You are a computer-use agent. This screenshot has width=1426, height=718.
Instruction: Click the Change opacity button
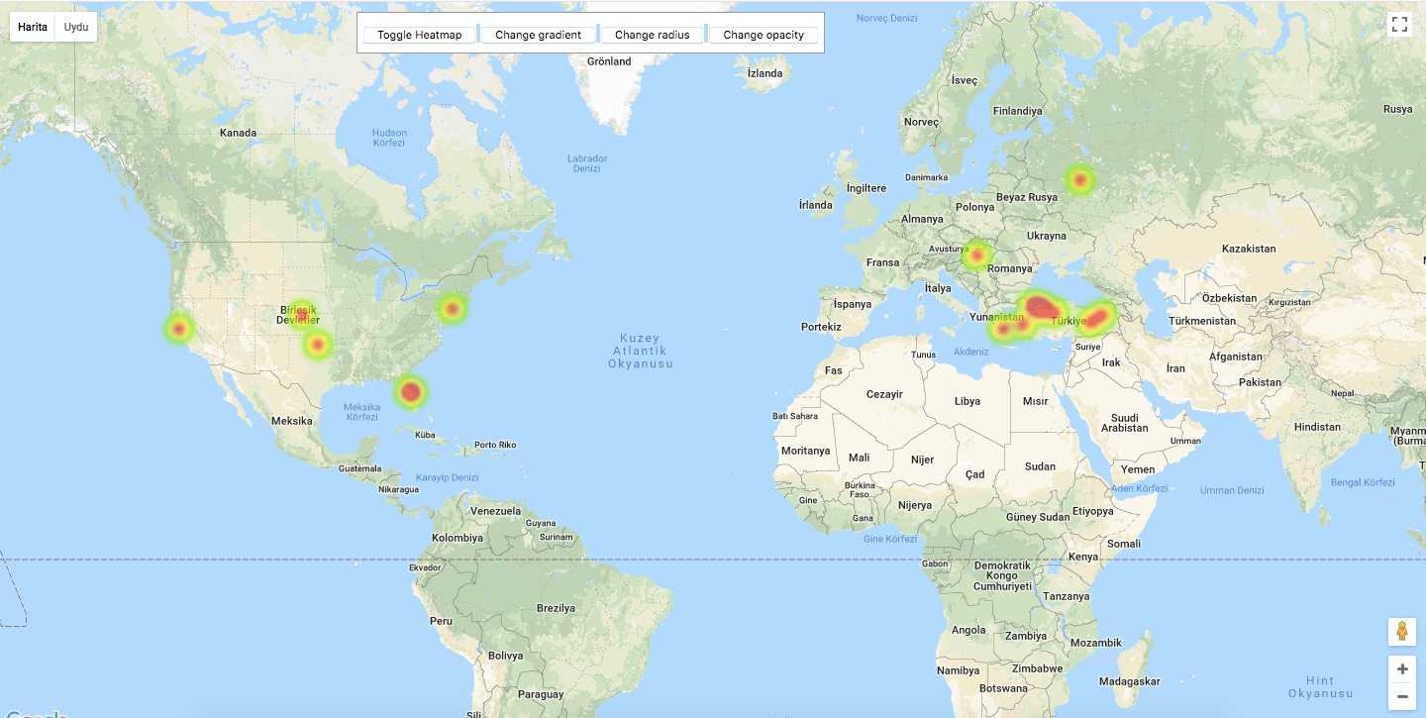(x=763, y=35)
